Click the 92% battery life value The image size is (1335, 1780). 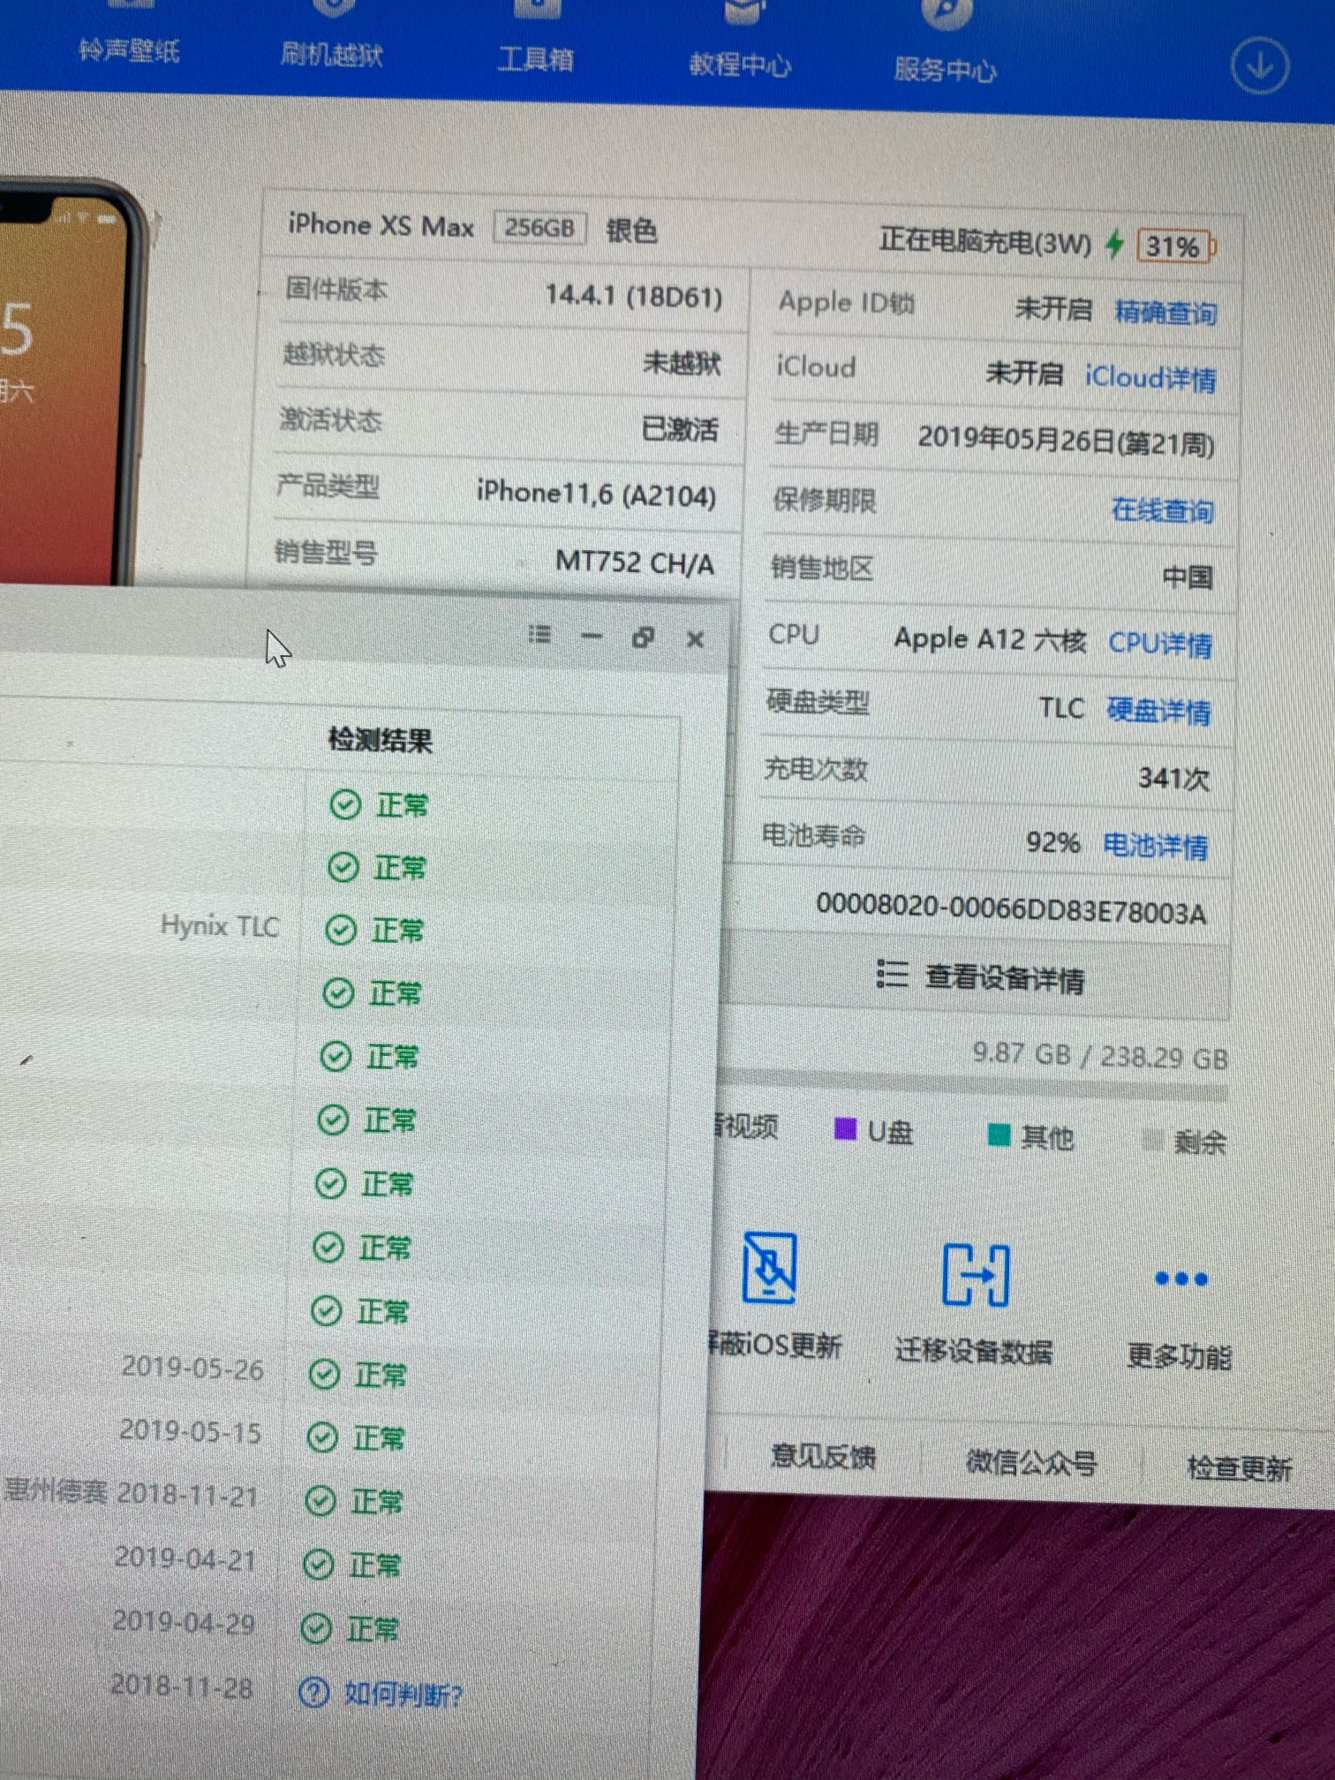[x=1053, y=843]
